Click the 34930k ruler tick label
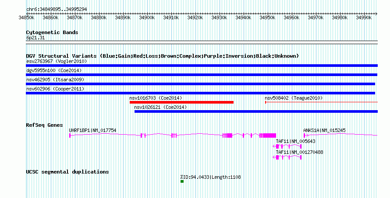The height and width of the screenshot is (198, 390). tap(220, 17)
